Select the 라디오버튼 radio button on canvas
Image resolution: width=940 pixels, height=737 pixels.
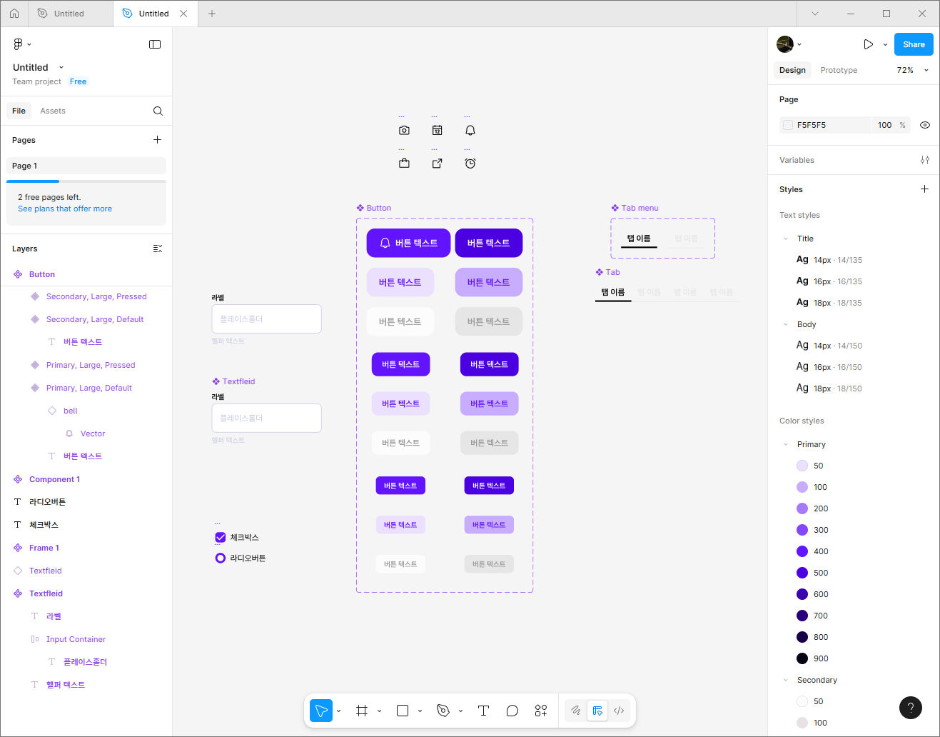click(221, 558)
